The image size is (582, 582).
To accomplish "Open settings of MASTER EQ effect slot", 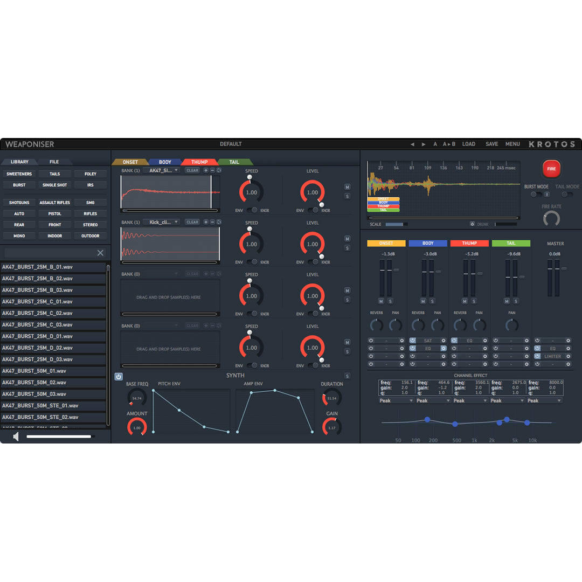I will (x=568, y=349).
